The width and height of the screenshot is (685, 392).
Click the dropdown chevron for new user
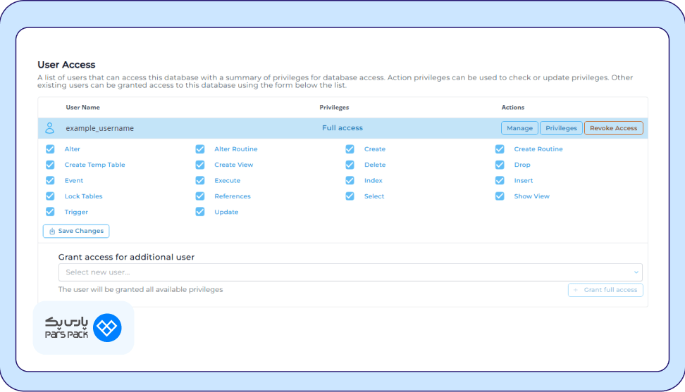pyautogui.click(x=636, y=272)
